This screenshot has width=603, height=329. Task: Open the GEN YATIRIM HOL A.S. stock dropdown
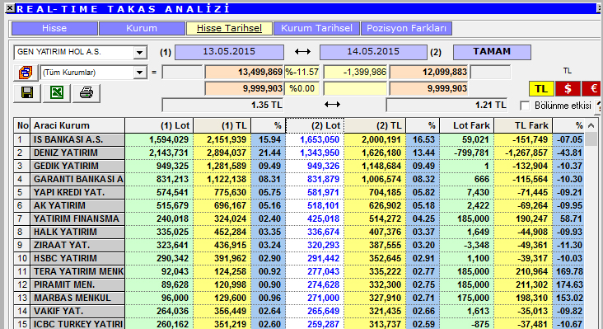[140, 52]
